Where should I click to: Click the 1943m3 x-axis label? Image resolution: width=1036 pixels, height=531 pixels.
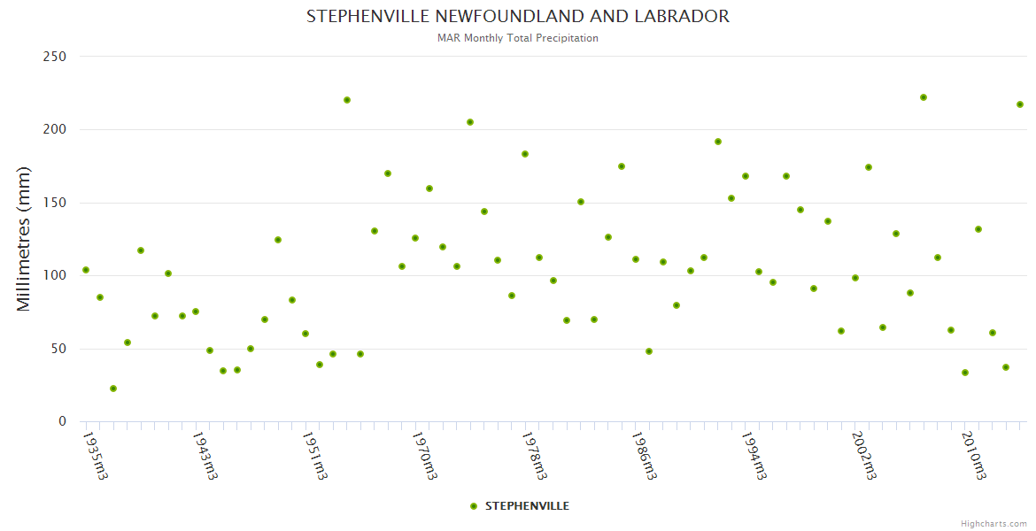[x=205, y=456]
